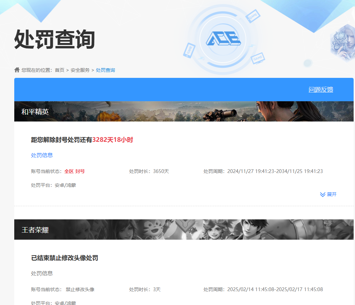
Task: Click the 全区 封号 account status text
Action: [x=74, y=171]
